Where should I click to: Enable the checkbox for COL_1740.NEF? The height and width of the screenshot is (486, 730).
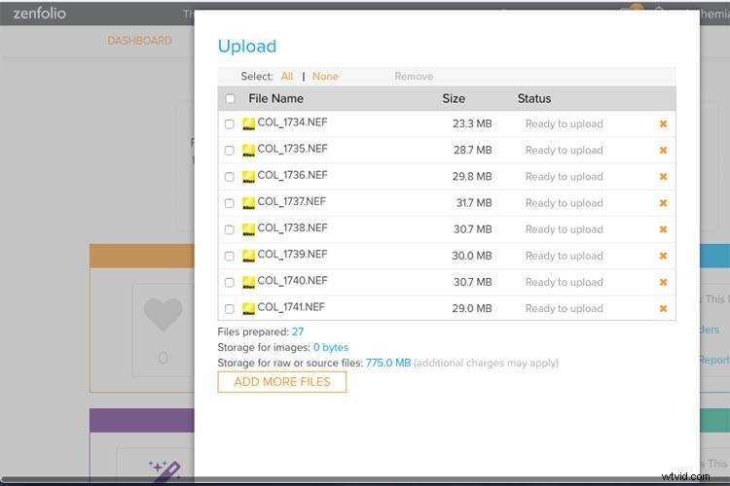[x=230, y=282]
